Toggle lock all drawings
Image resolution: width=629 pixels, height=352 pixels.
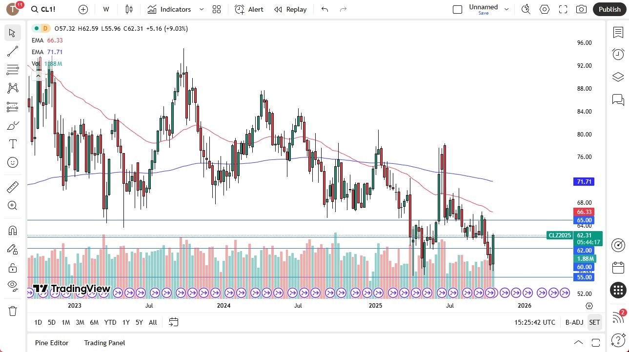pyautogui.click(x=13, y=267)
